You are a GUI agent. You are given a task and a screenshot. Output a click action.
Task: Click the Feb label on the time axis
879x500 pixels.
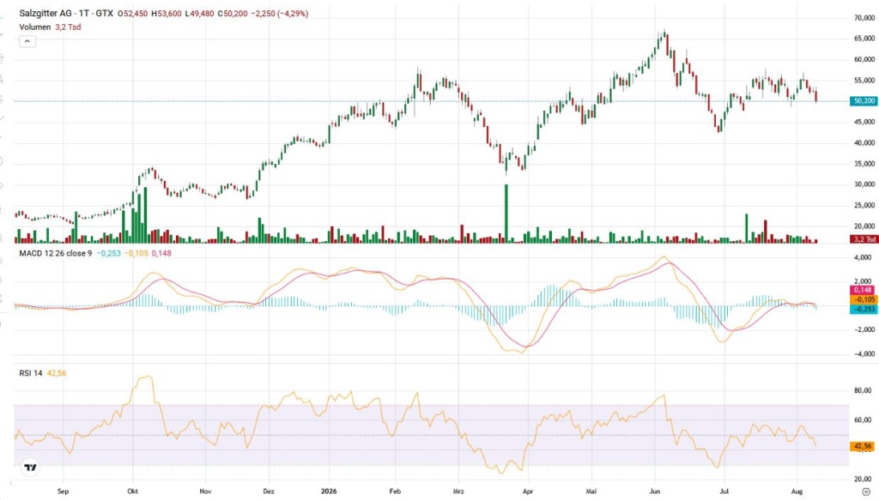click(395, 491)
